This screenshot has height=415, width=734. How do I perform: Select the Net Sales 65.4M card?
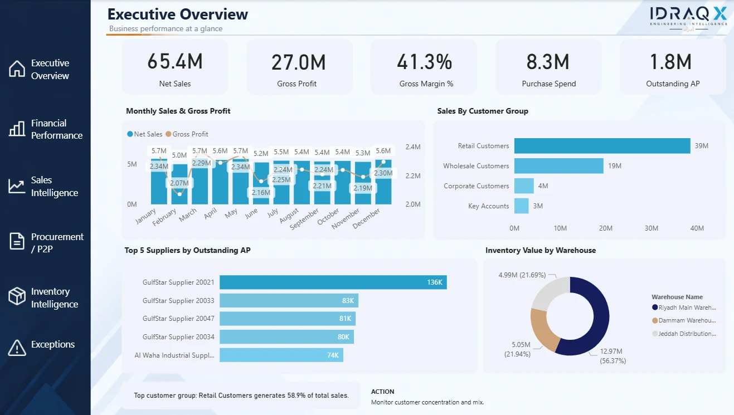pos(175,67)
